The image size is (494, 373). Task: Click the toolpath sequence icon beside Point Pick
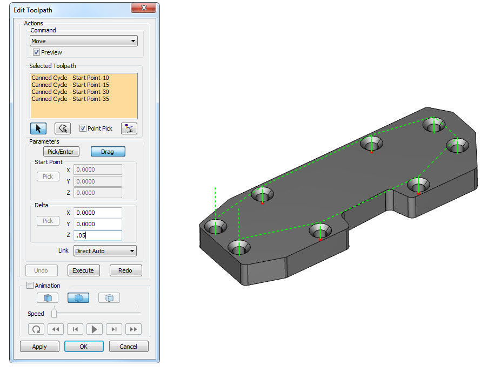click(x=129, y=128)
